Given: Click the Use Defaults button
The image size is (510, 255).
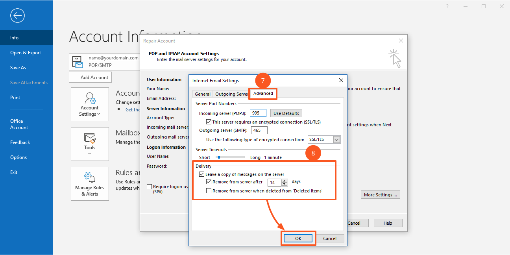Looking at the screenshot, I should point(286,113).
